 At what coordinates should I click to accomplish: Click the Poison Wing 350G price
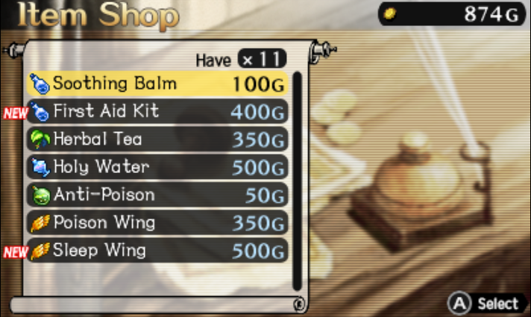coord(258,223)
